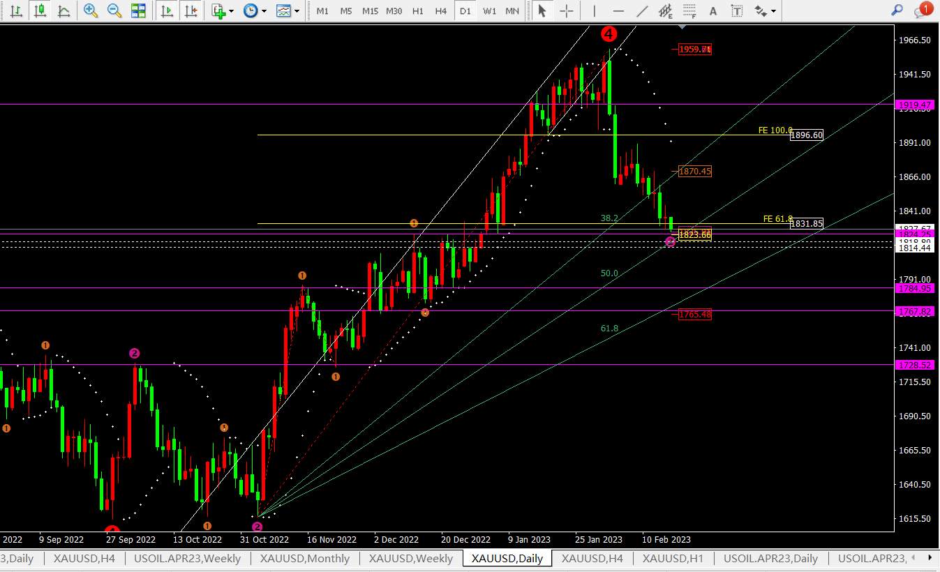The image size is (940, 572).
Task: Pick the vertical line drawing tool
Action: tap(594, 10)
